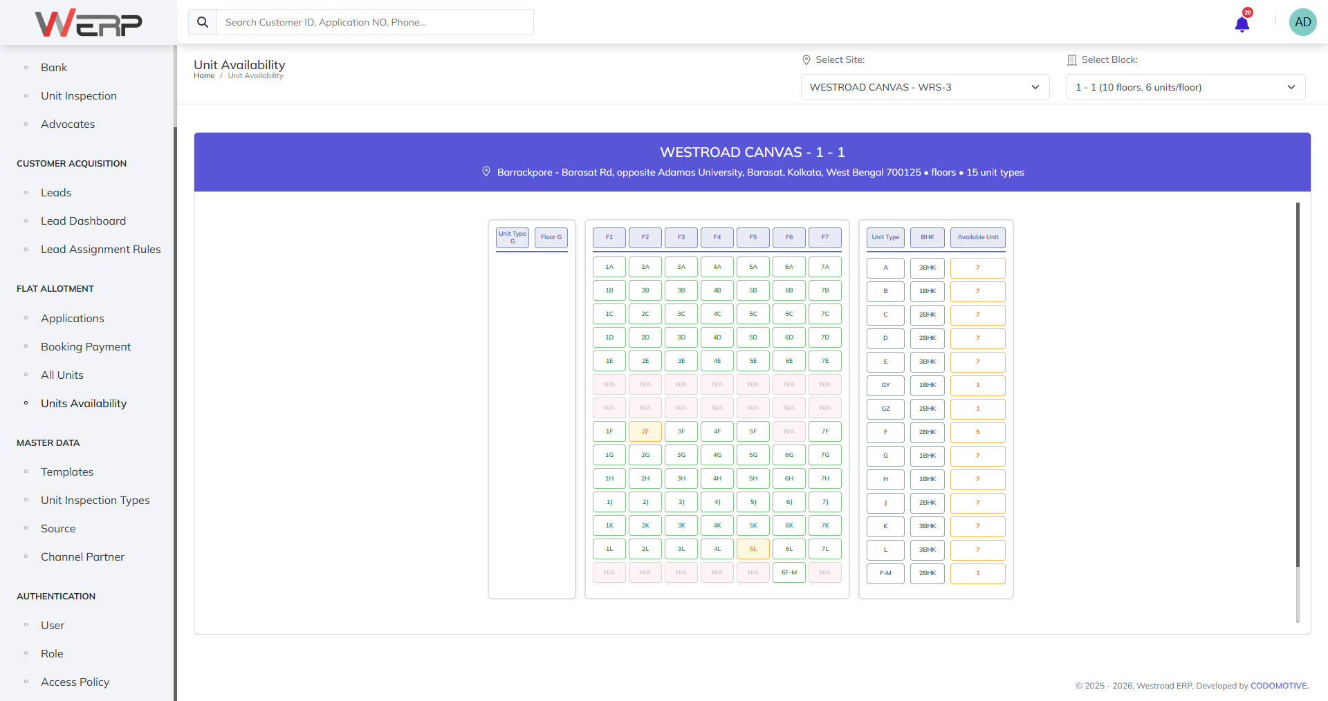Click the F4 floor column header
Screen dimensions: 1328x701
tap(717, 237)
